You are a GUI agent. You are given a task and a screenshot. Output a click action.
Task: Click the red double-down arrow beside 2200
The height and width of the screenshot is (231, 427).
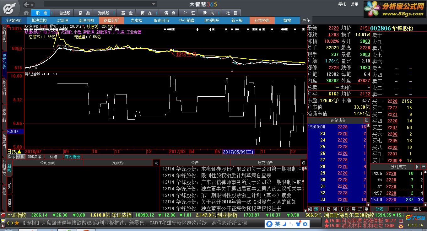coord(400,160)
